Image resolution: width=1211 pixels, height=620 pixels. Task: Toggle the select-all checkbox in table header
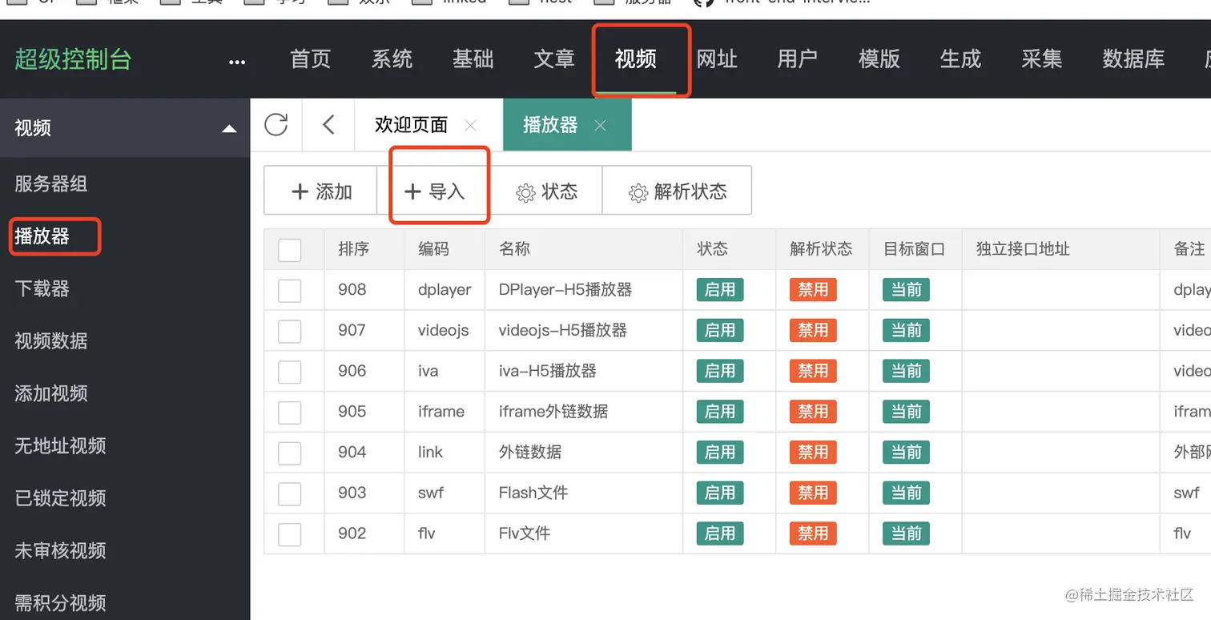[x=289, y=250]
